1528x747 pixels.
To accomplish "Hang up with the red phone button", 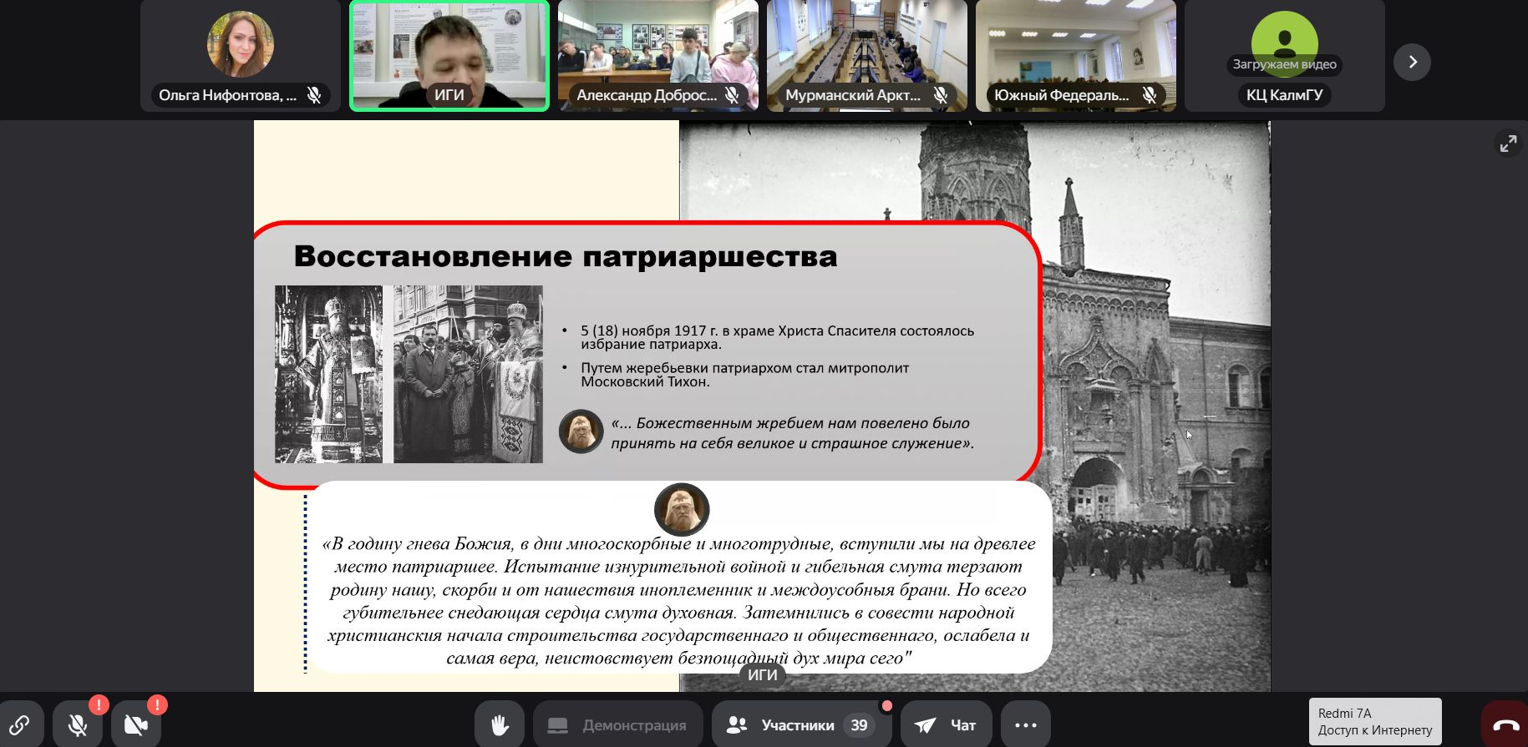I will coord(1505,724).
